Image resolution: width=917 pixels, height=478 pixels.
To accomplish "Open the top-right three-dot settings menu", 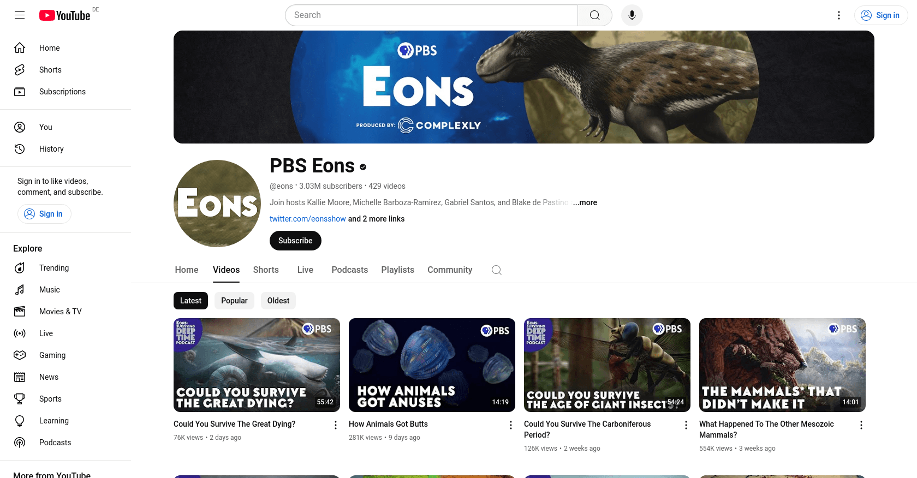I will click(x=839, y=15).
